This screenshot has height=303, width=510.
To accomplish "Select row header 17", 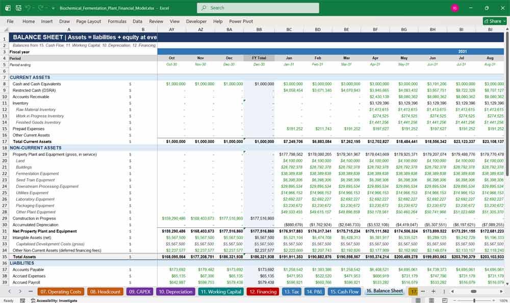I will [5, 142].
